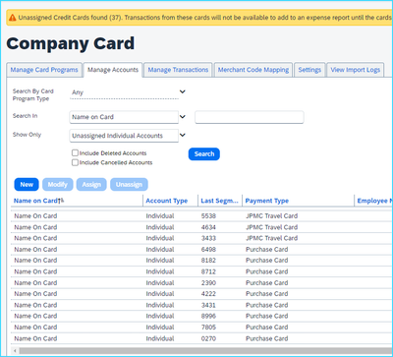Select the row with last segment 2390
Viewport: 393px width, 357px height.
(201, 283)
